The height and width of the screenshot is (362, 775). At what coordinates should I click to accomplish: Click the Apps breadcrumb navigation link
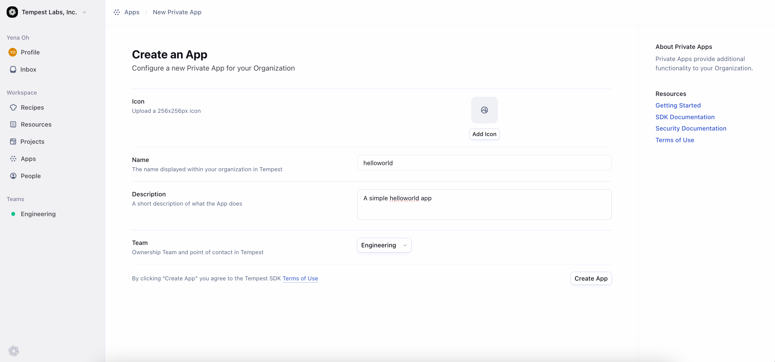(x=131, y=12)
